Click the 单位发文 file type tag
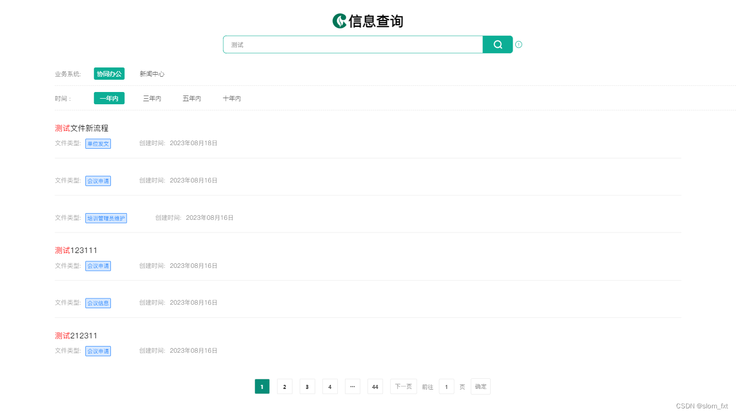The image size is (736, 414). (x=98, y=144)
